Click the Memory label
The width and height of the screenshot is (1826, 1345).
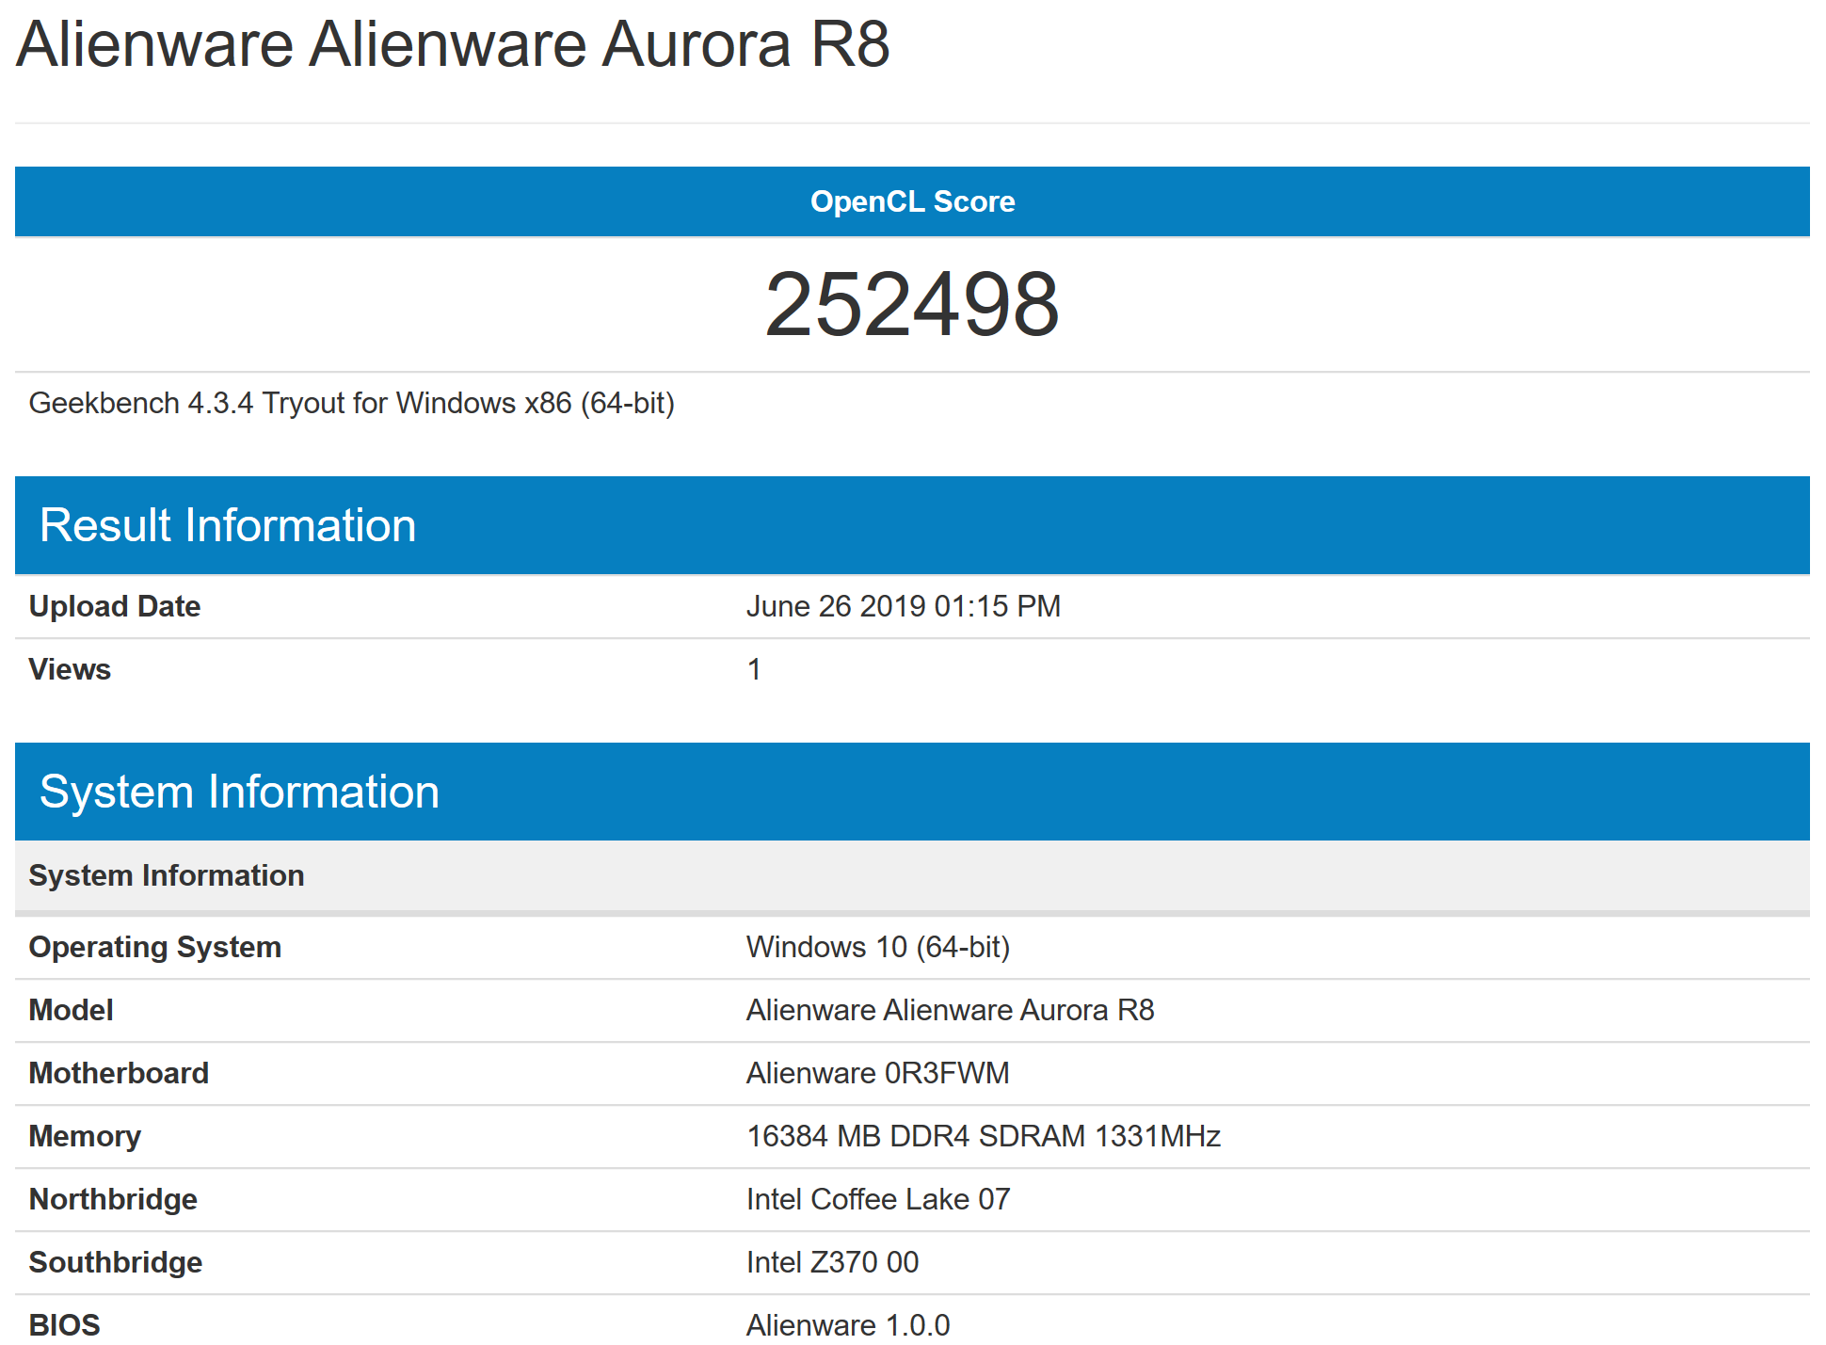click(x=85, y=1136)
